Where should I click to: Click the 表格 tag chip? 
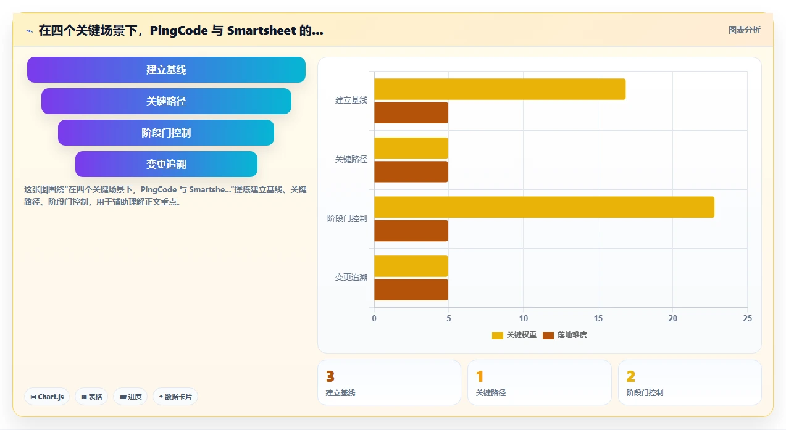pos(91,397)
